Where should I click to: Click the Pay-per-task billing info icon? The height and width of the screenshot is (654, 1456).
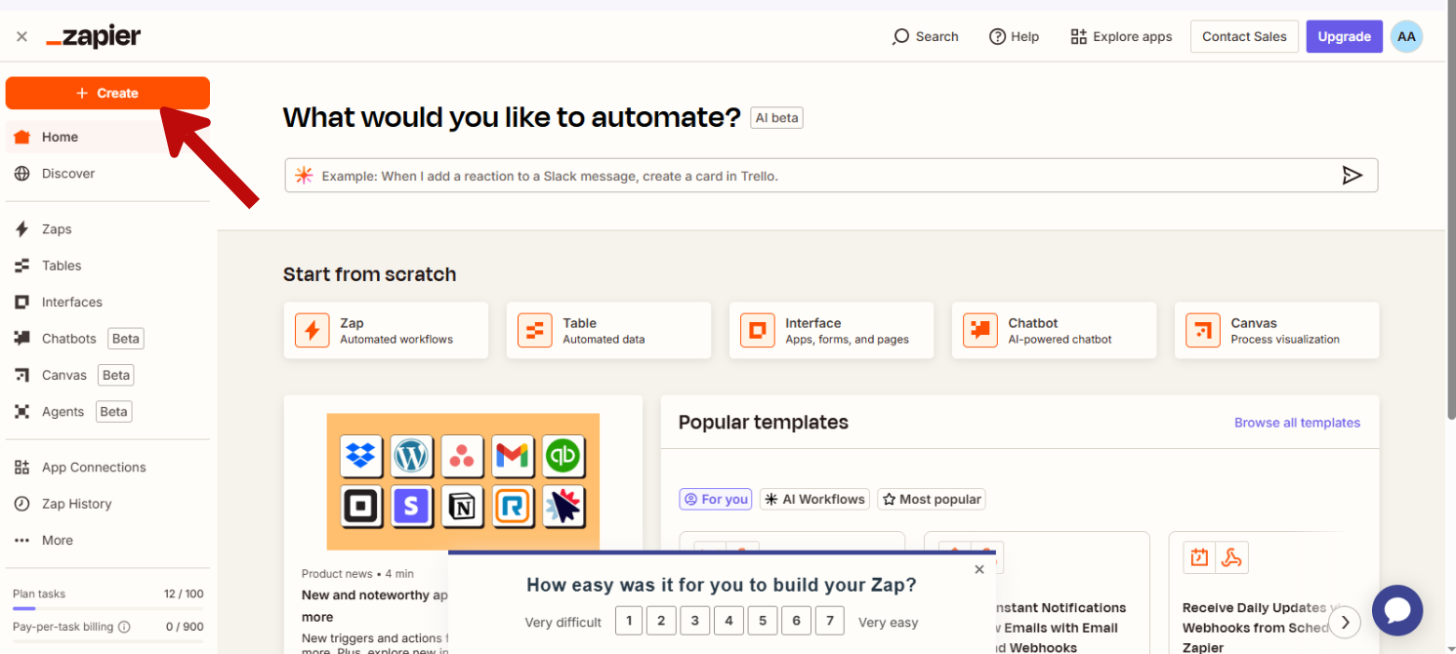[124, 627]
